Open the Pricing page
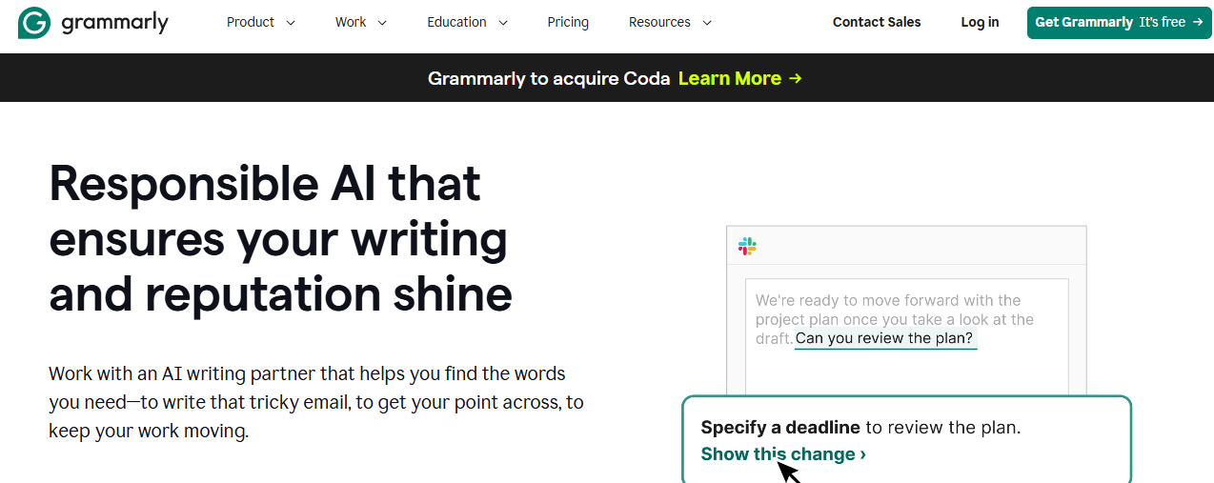 tap(568, 22)
